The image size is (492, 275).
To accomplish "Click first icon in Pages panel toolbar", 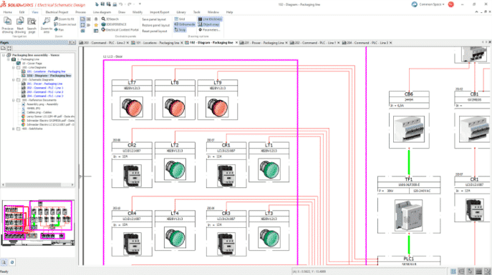I will click(x=3, y=48).
